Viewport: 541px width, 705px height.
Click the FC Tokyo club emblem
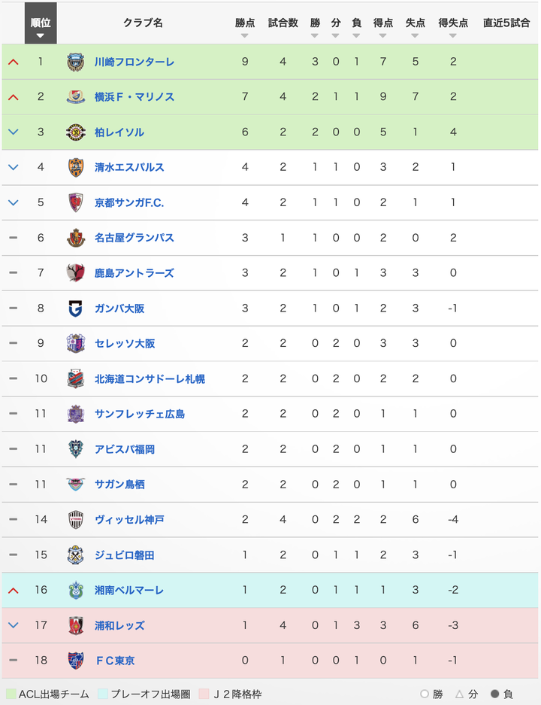coord(75,661)
